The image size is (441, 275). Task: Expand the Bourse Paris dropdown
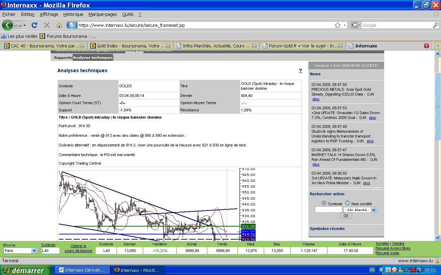point(34,251)
